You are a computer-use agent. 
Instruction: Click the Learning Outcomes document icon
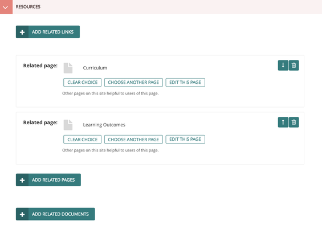pyautogui.click(x=68, y=125)
